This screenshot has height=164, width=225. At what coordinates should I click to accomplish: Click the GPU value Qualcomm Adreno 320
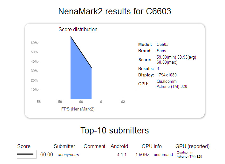click(x=172, y=84)
